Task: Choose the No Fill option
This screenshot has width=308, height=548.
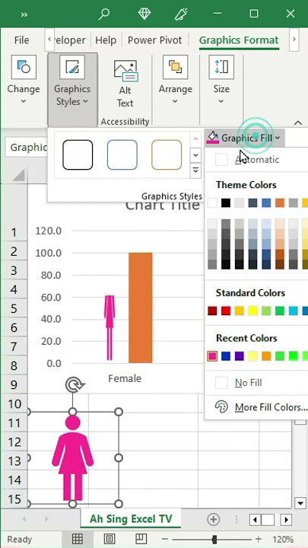Action: click(x=248, y=383)
